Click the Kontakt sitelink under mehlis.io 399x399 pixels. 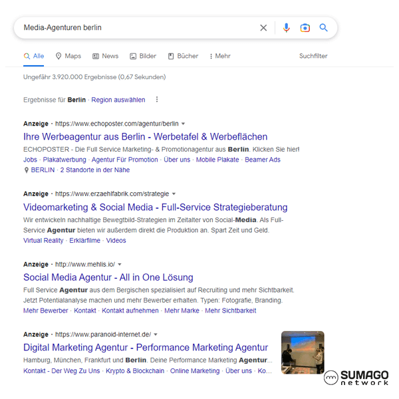pos(85,311)
